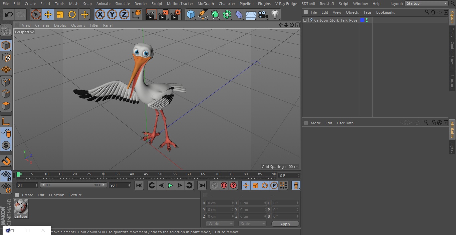Open the Scale mode dropdown
The image size is (456, 235).
pyautogui.click(x=252, y=224)
